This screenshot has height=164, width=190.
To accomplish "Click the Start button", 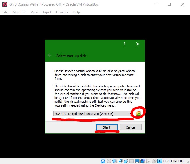I will (107, 127).
